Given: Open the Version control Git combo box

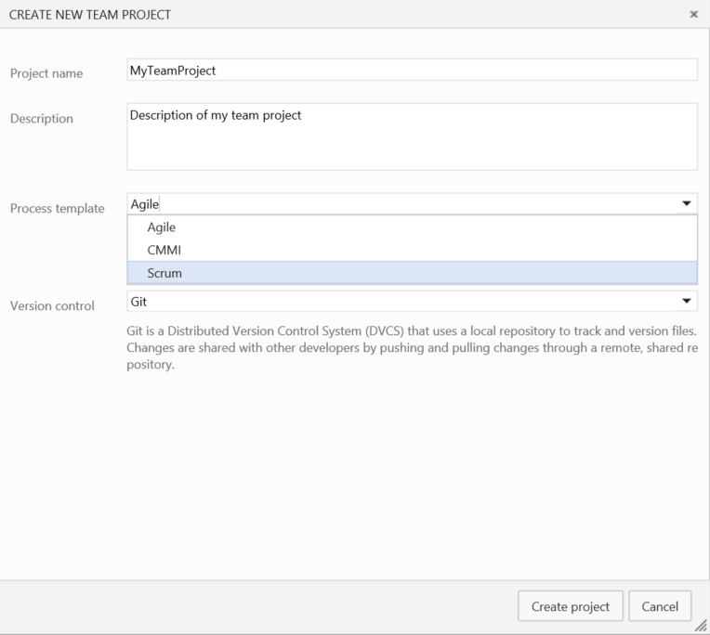Looking at the screenshot, I should pos(400,302).
